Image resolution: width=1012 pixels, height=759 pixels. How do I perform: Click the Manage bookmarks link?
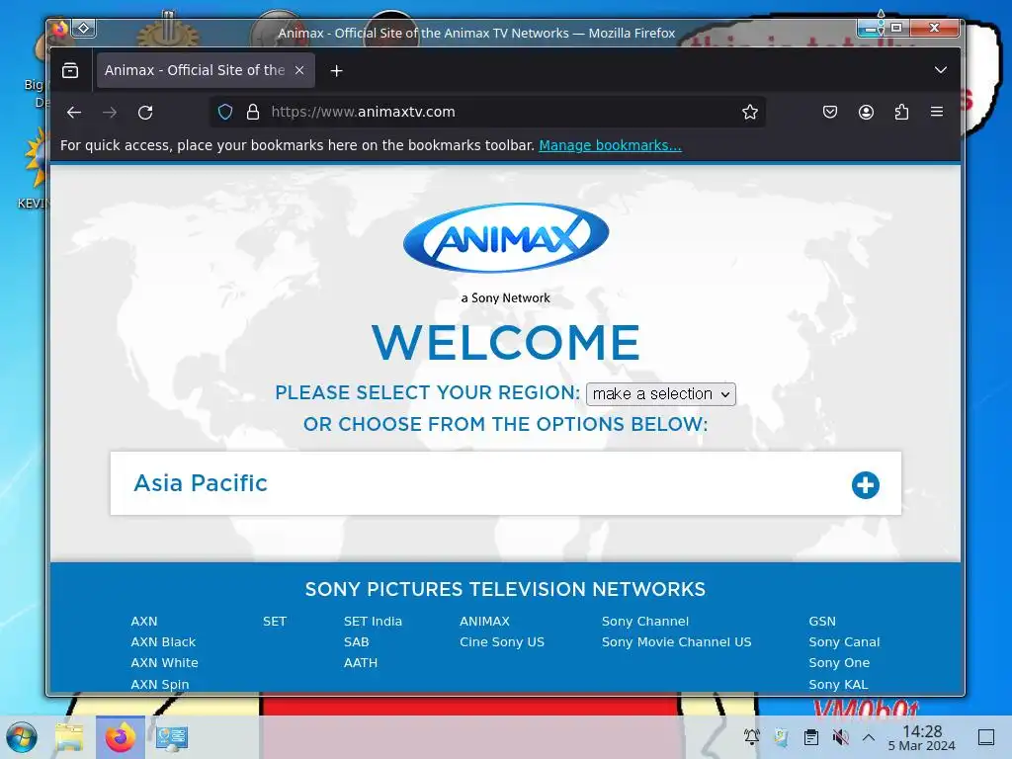pyautogui.click(x=610, y=145)
